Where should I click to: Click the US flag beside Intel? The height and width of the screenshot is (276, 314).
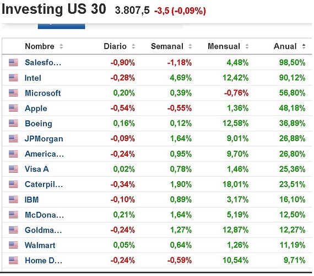point(13,78)
